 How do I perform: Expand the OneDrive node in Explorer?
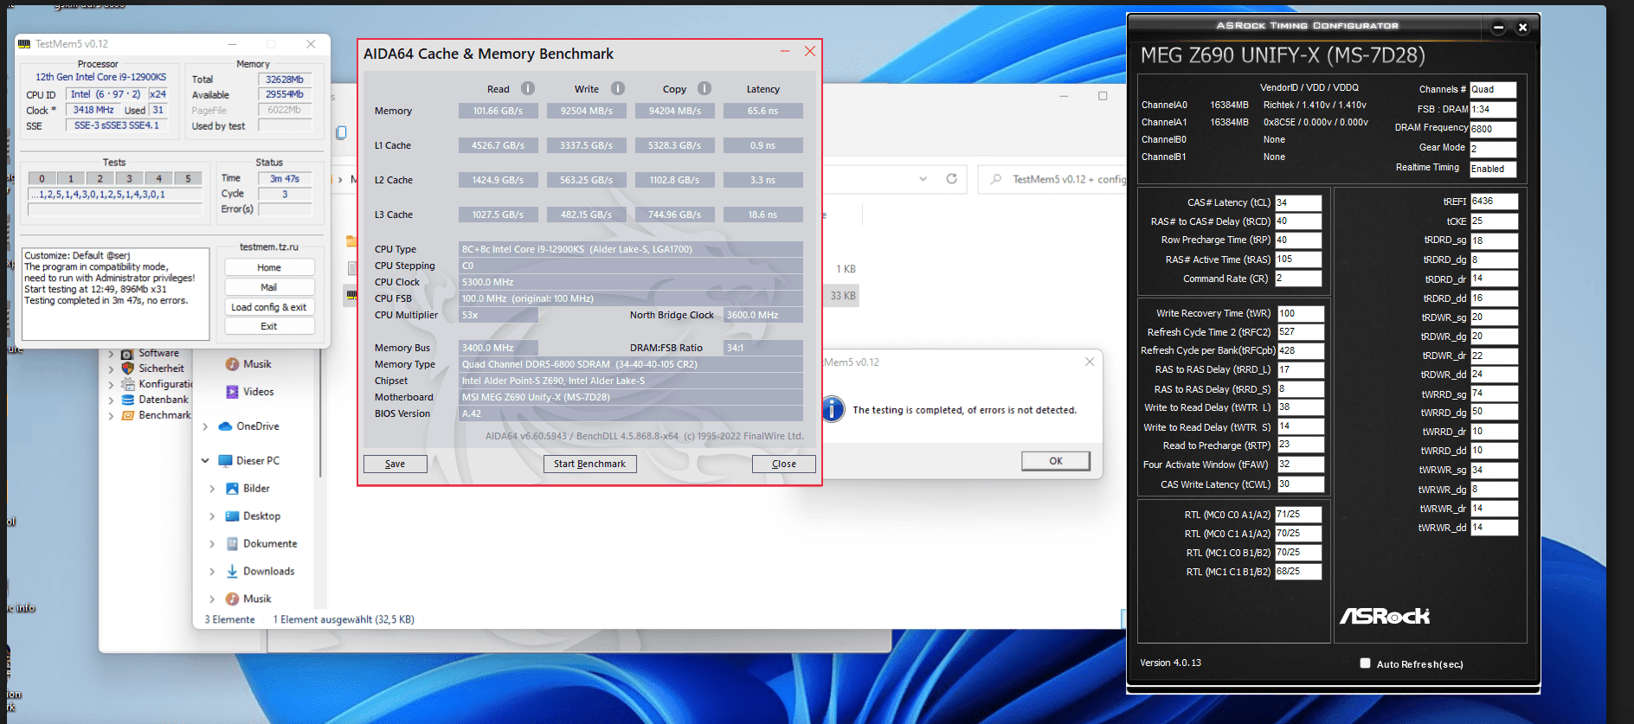[205, 426]
